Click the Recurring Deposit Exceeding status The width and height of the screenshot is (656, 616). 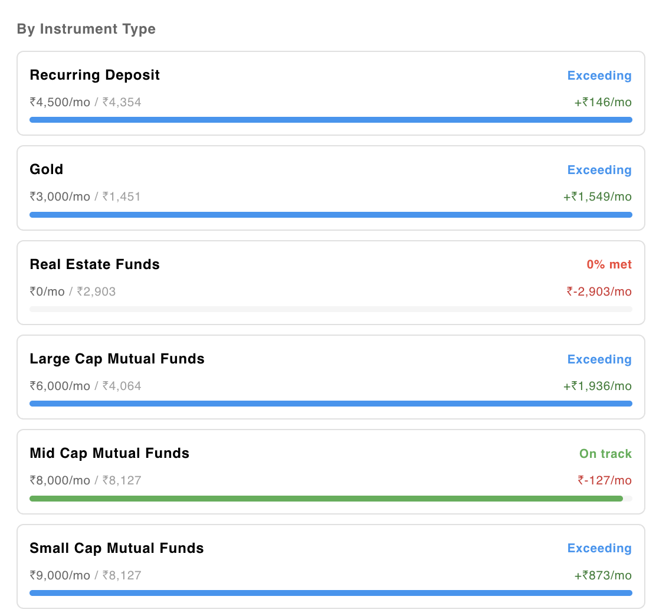(x=599, y=76)
